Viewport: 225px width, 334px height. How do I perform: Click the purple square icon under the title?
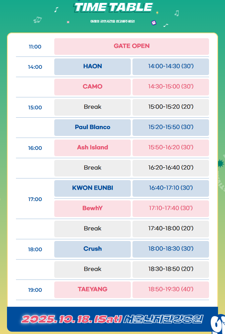pyautogui.click(x=154, y=23)
